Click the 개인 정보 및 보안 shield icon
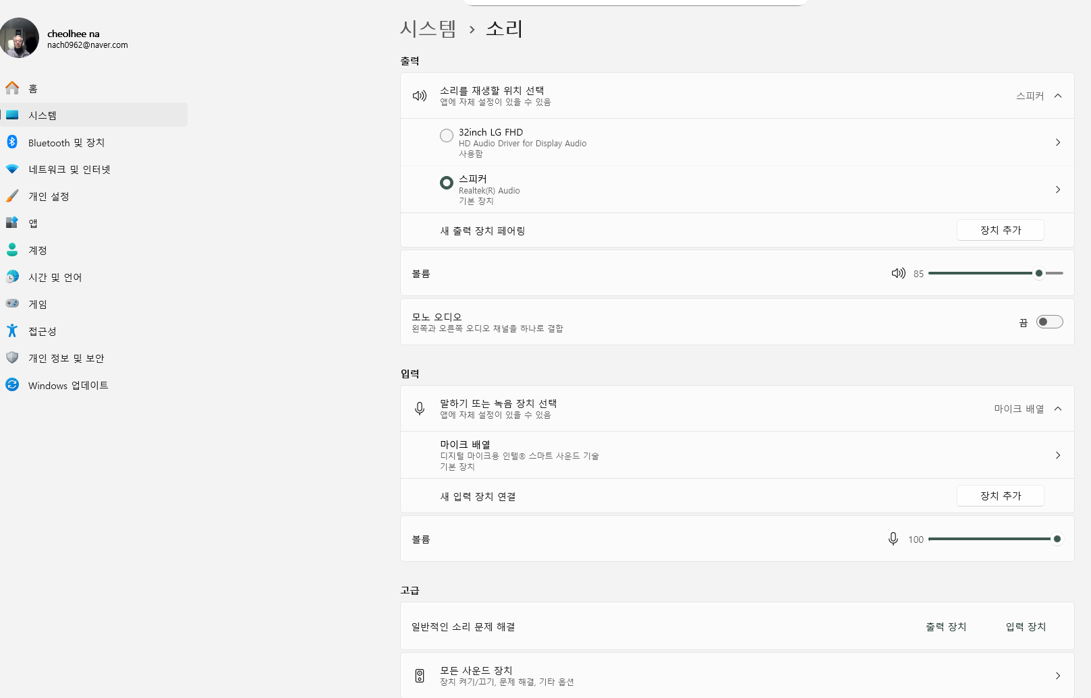This screenshot has width=1091, height=698. 12,357
